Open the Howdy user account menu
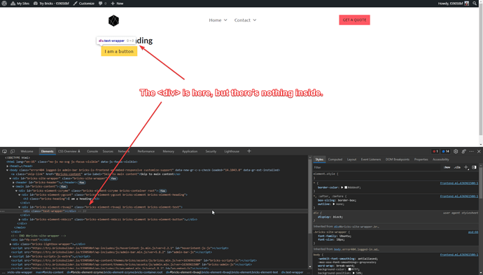 coord(454,3)
